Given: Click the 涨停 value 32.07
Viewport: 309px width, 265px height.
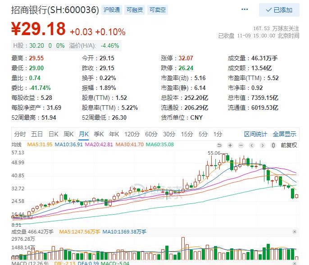Looking at the screenshot, I should (x=186, y=58).
